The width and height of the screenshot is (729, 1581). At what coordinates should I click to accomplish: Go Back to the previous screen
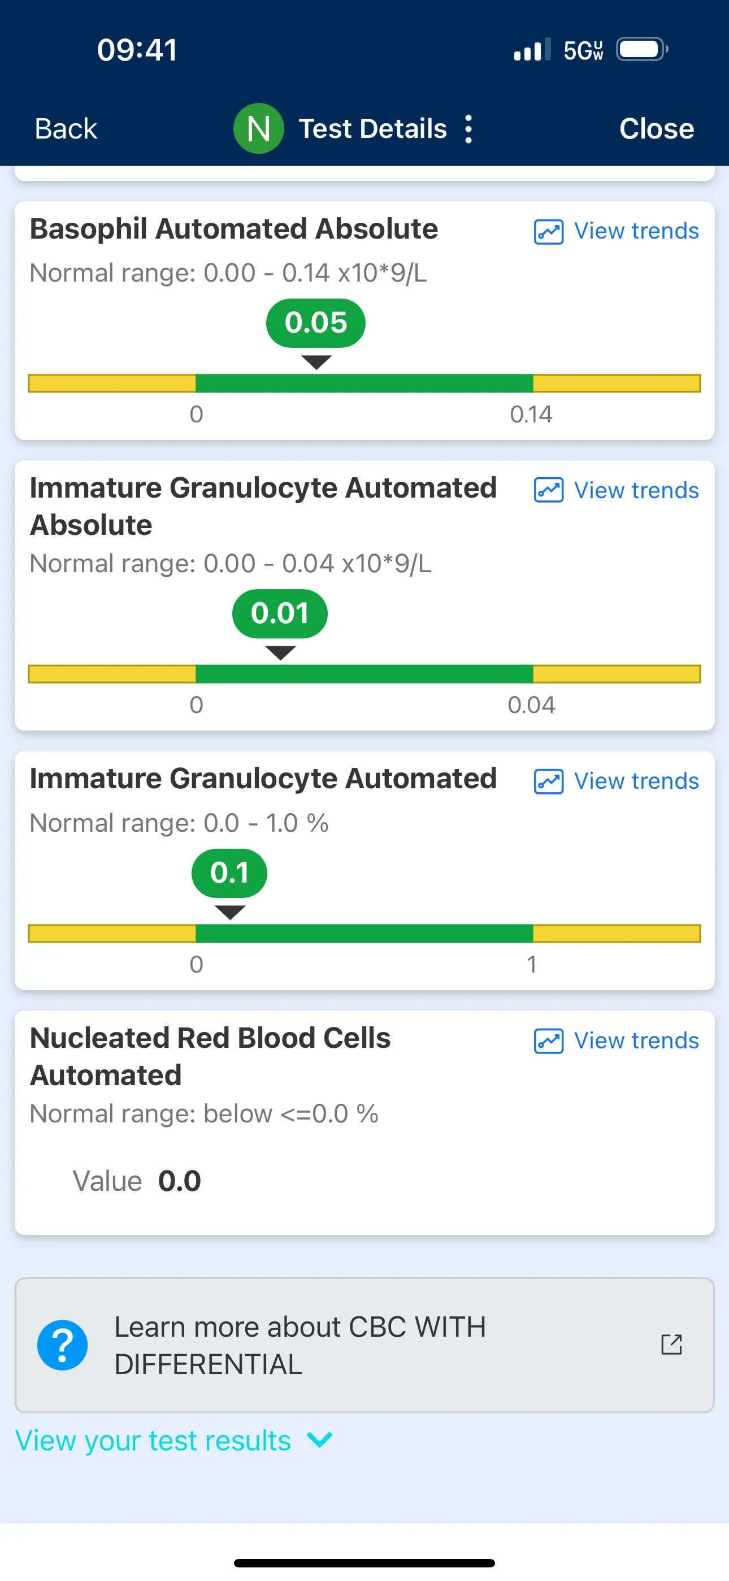point(66,129)
